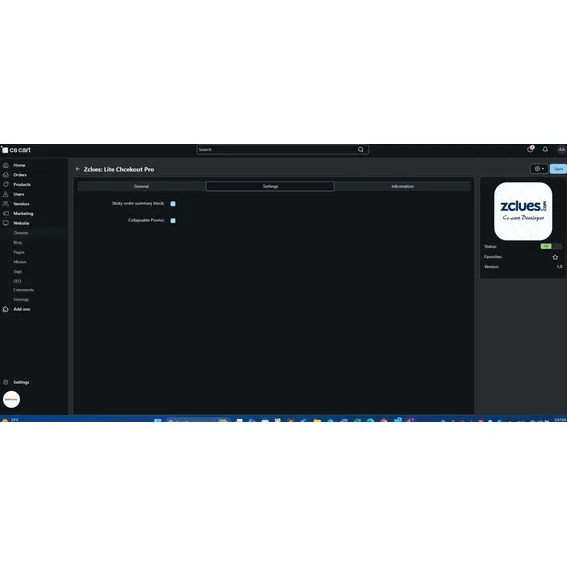Open Products in the sidebar

pyautogui.click(x=22, y=184)
